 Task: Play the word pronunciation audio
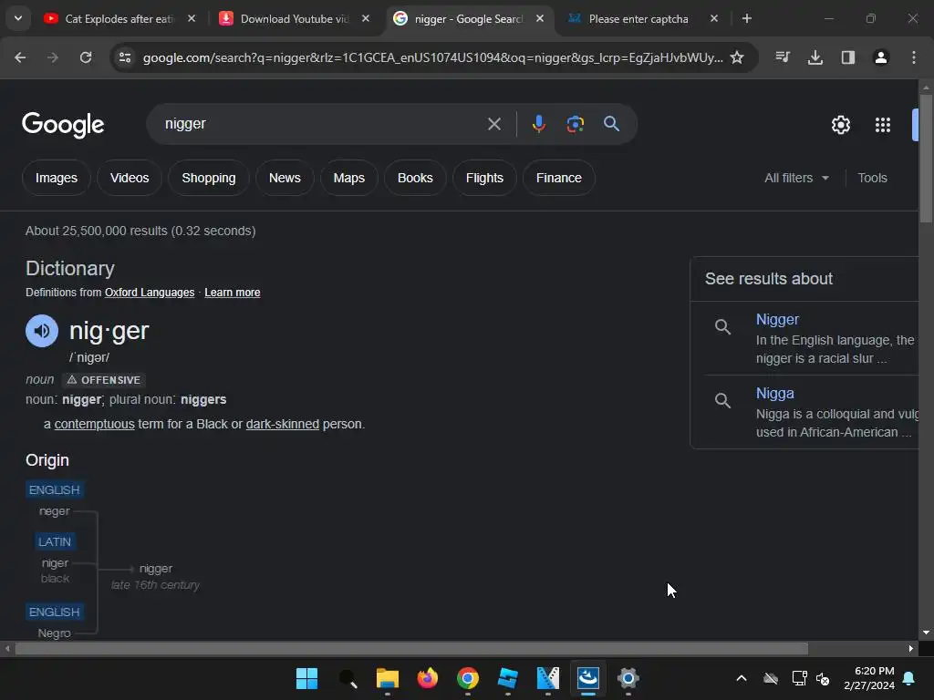[42, 331]
